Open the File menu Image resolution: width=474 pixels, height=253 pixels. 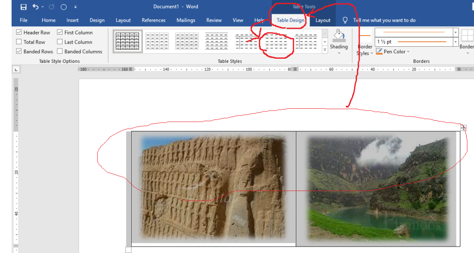coord(24,20)
